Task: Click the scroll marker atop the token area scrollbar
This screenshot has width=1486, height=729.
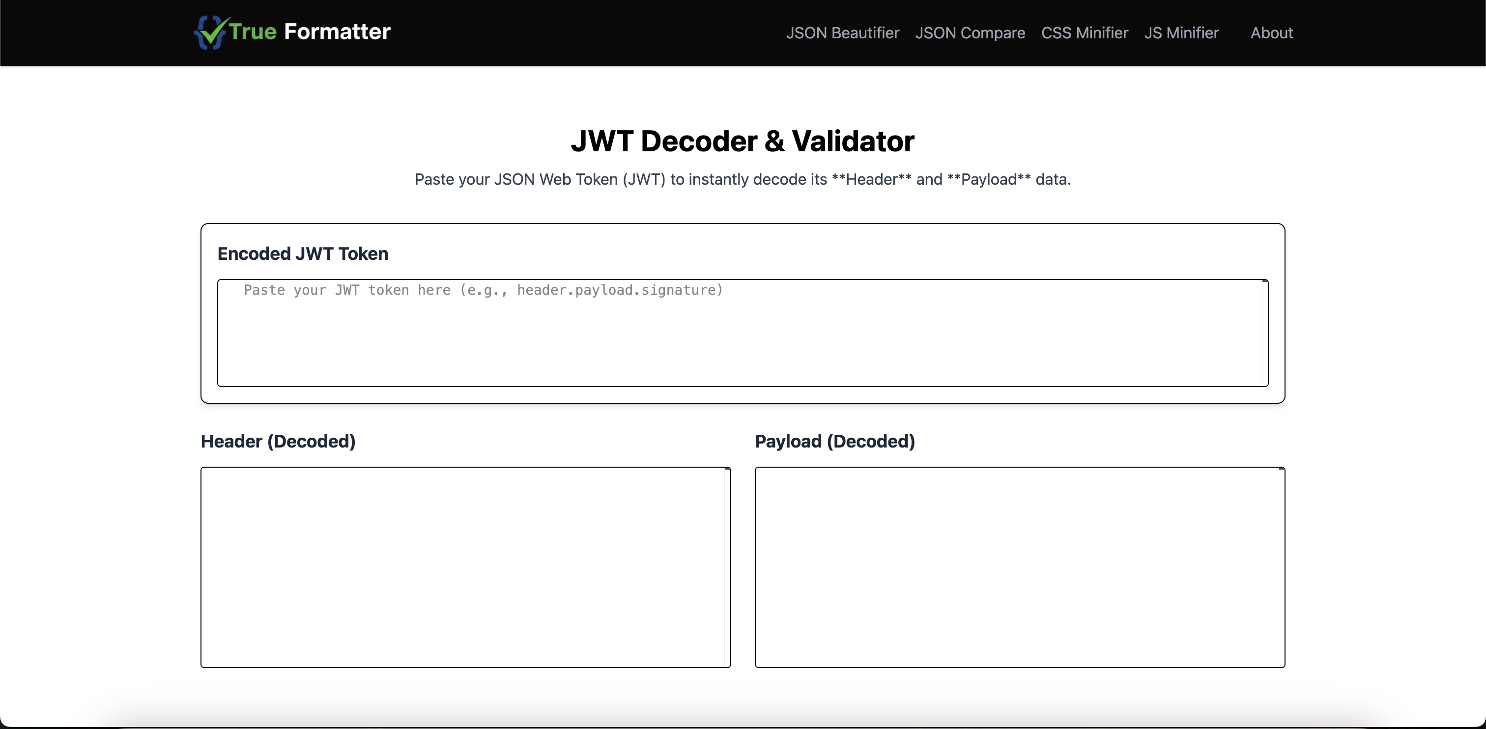Action: (1264, 281)
